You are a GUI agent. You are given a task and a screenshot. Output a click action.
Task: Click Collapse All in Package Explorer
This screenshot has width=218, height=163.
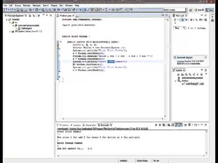(30, 15)
